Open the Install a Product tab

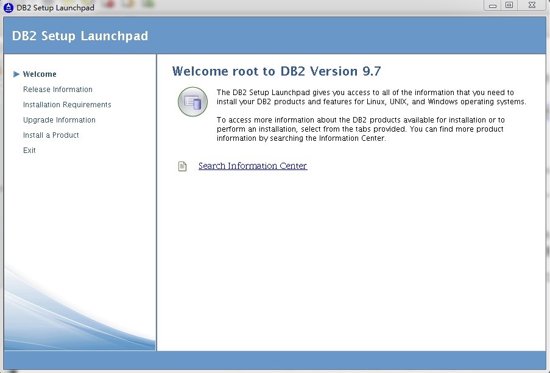click(51, 135)
